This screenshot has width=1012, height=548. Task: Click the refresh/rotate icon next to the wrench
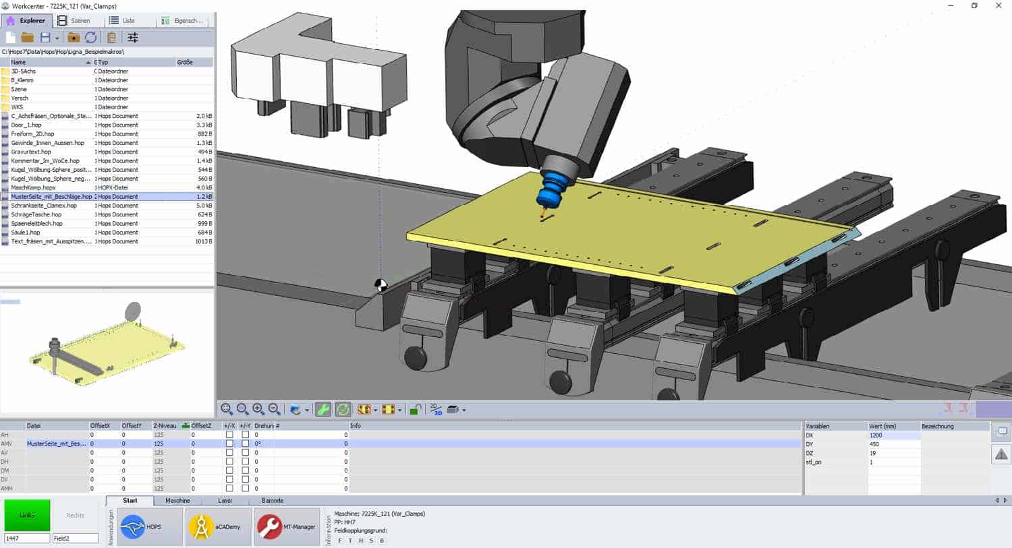tap(343, 409)
